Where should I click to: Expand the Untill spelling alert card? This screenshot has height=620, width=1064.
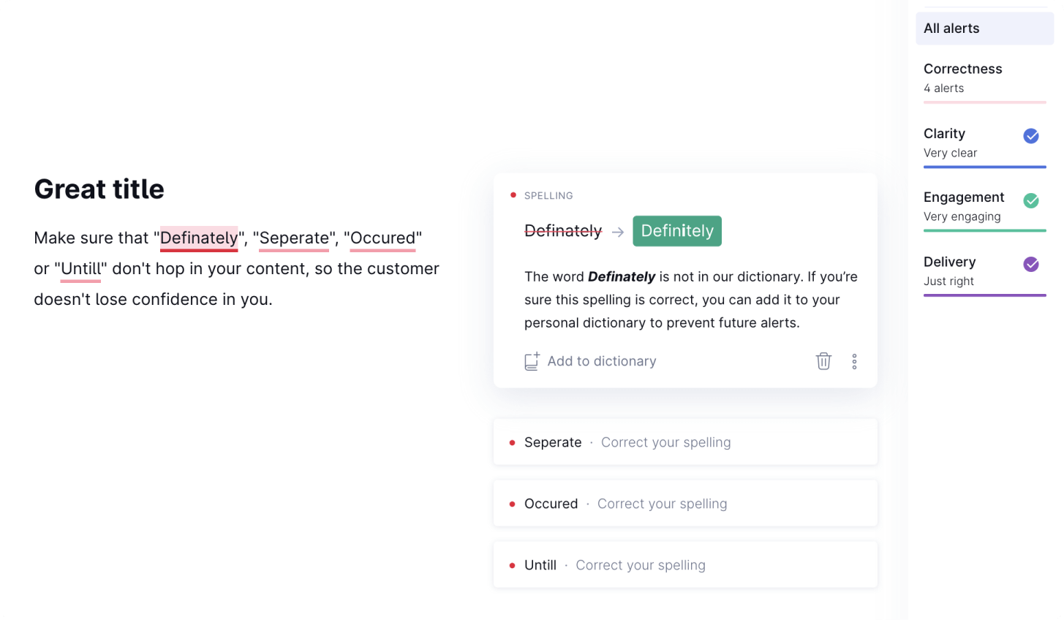685,564
